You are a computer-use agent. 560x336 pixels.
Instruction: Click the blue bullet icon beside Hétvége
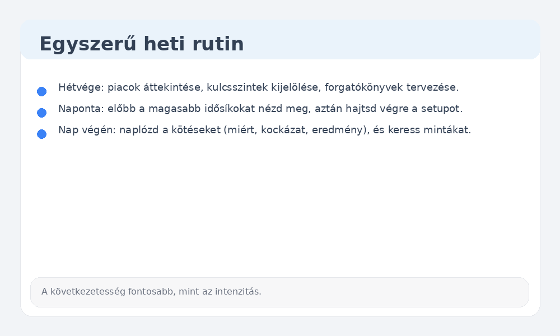42,91
